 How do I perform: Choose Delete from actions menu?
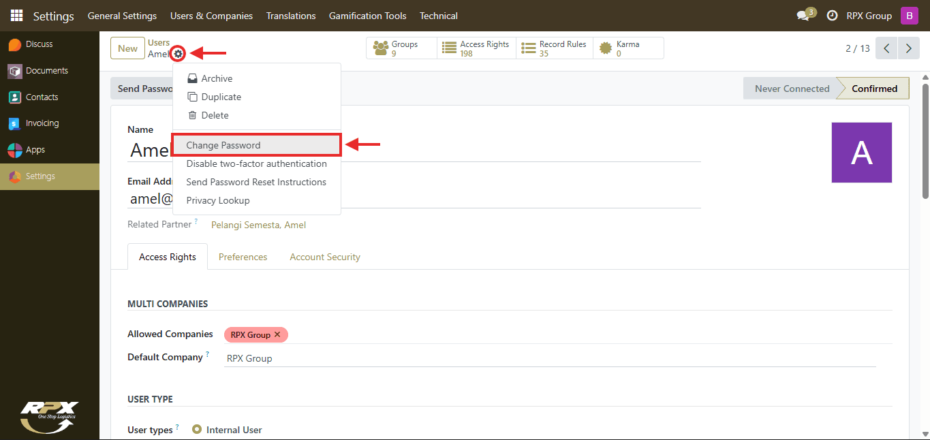coord(257,115)
